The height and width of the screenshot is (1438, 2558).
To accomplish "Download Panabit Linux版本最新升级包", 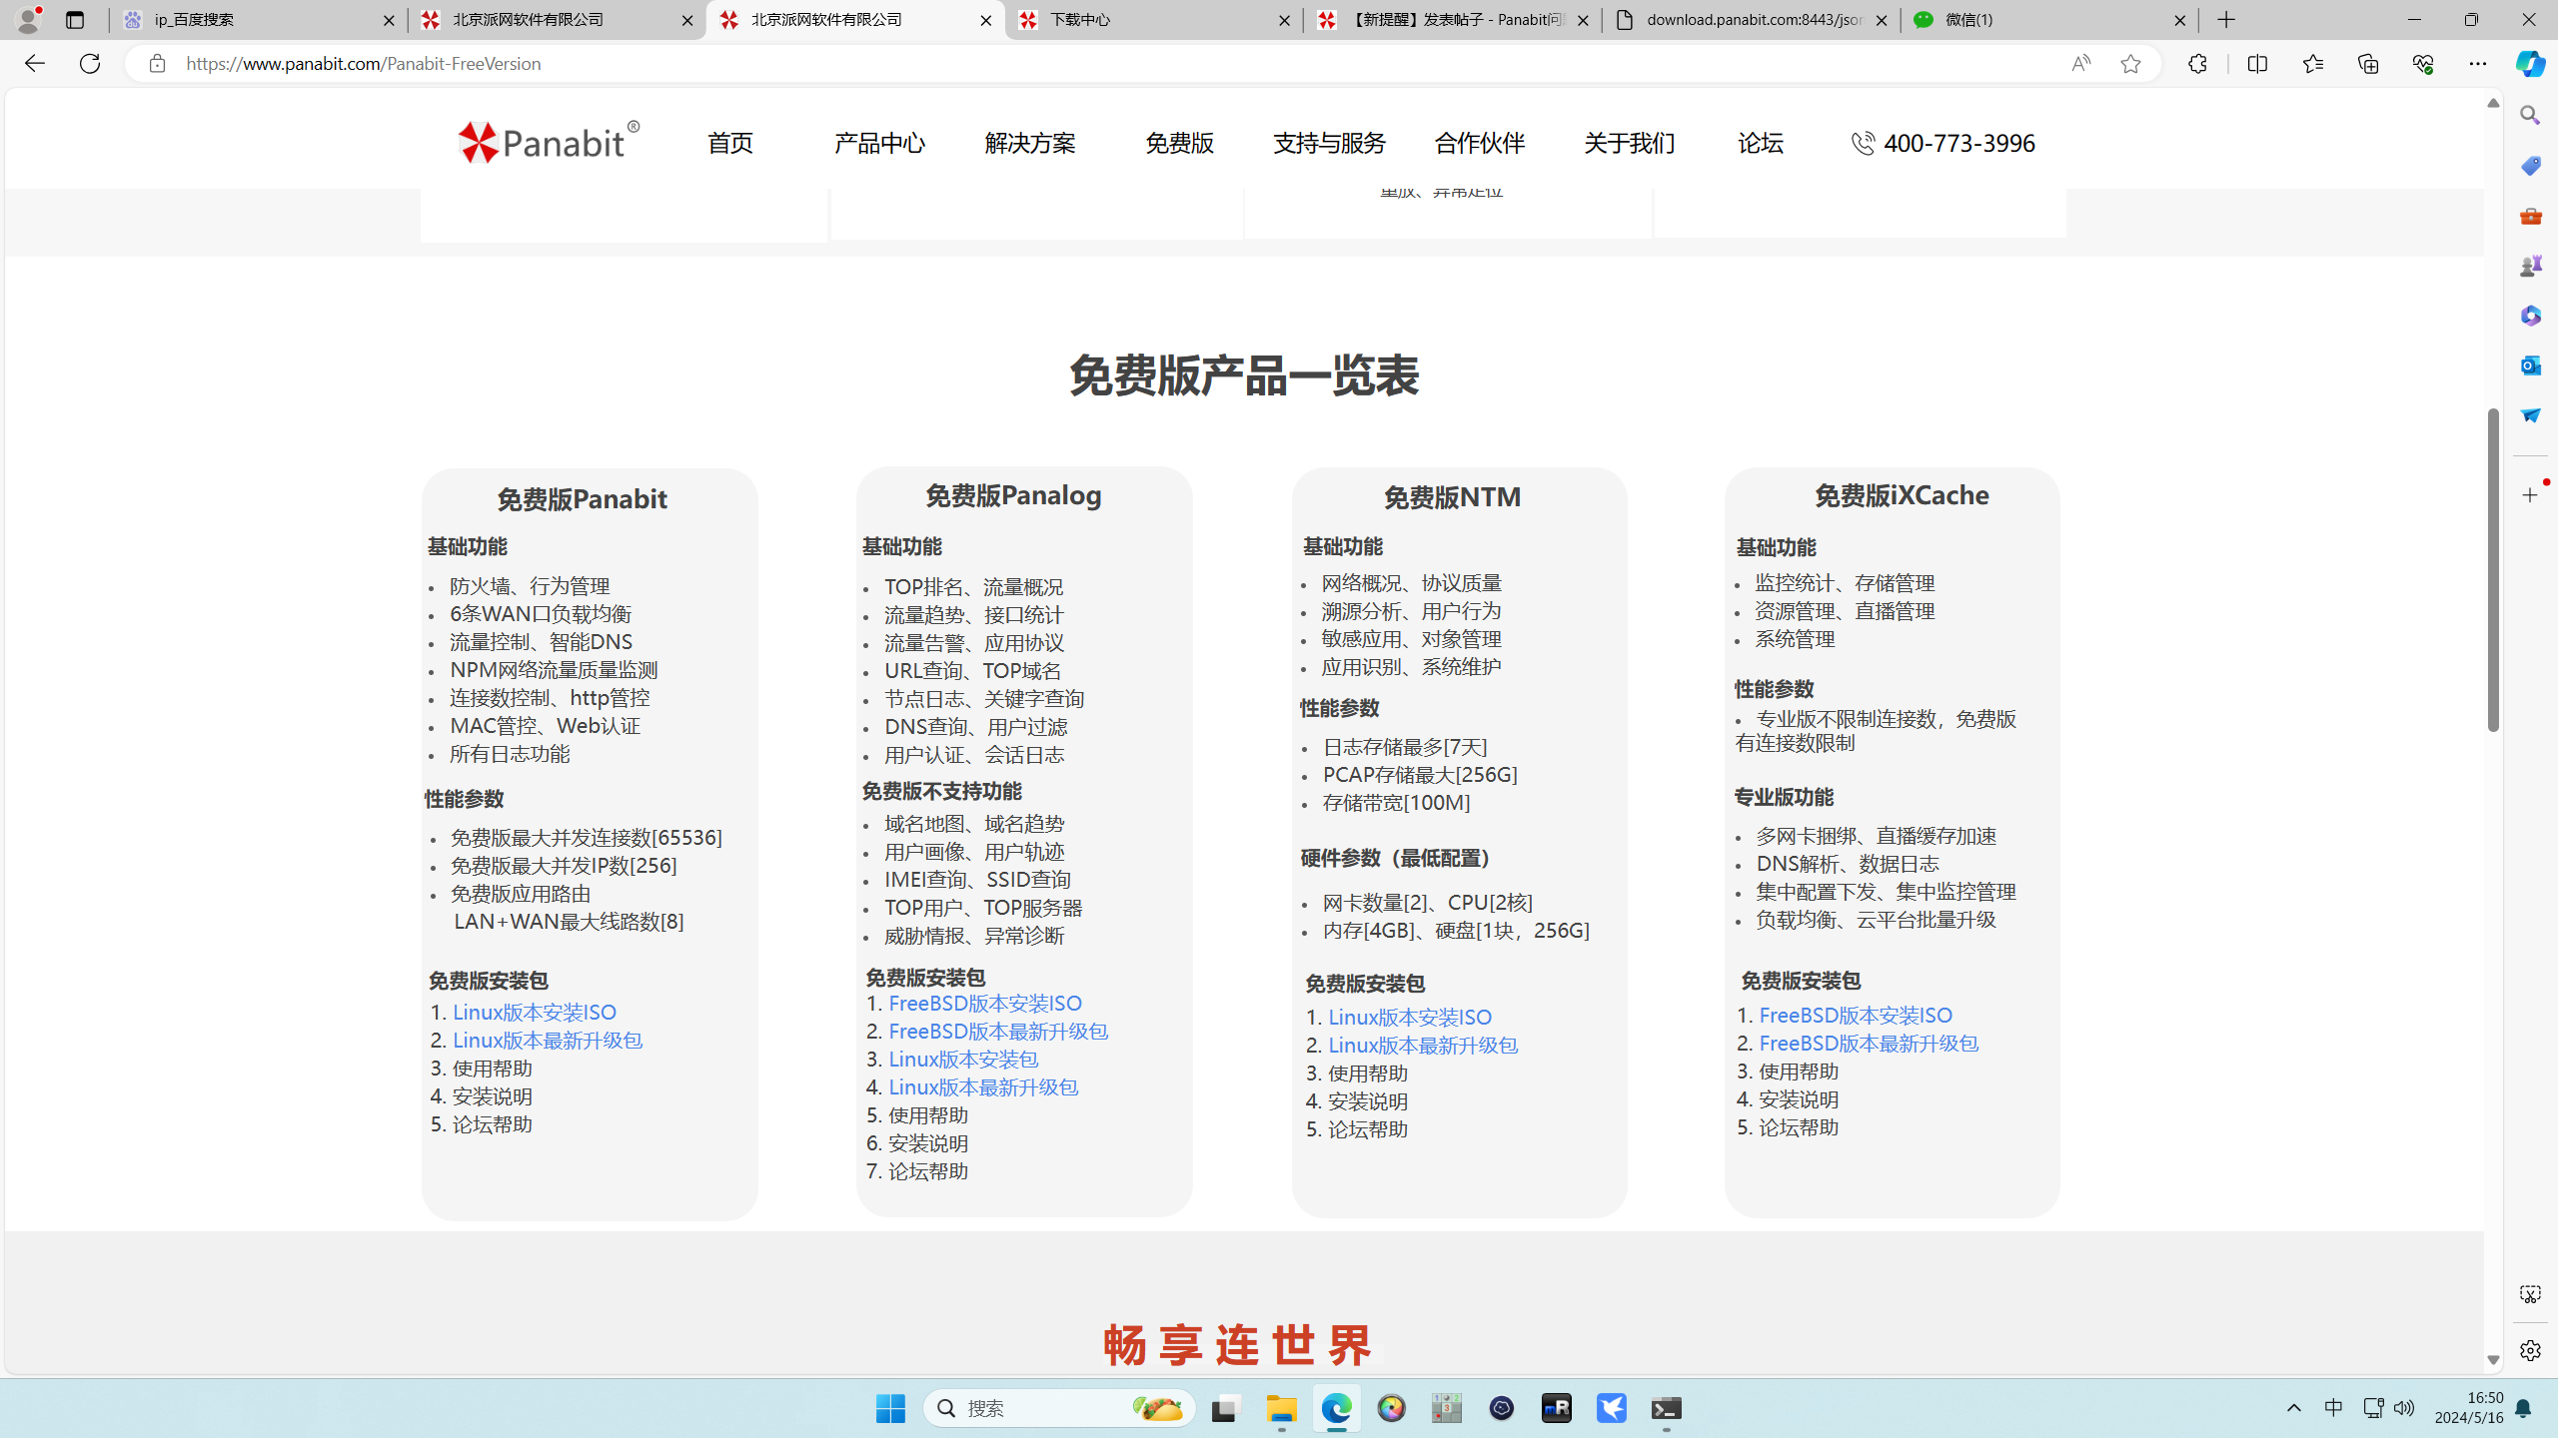I will pyautogui.click(x=548, y=1040).
